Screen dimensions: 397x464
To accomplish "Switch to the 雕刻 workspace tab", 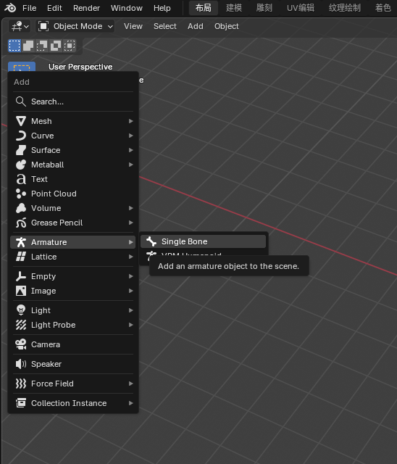I will pyautogui.click(x=264, y=8).
